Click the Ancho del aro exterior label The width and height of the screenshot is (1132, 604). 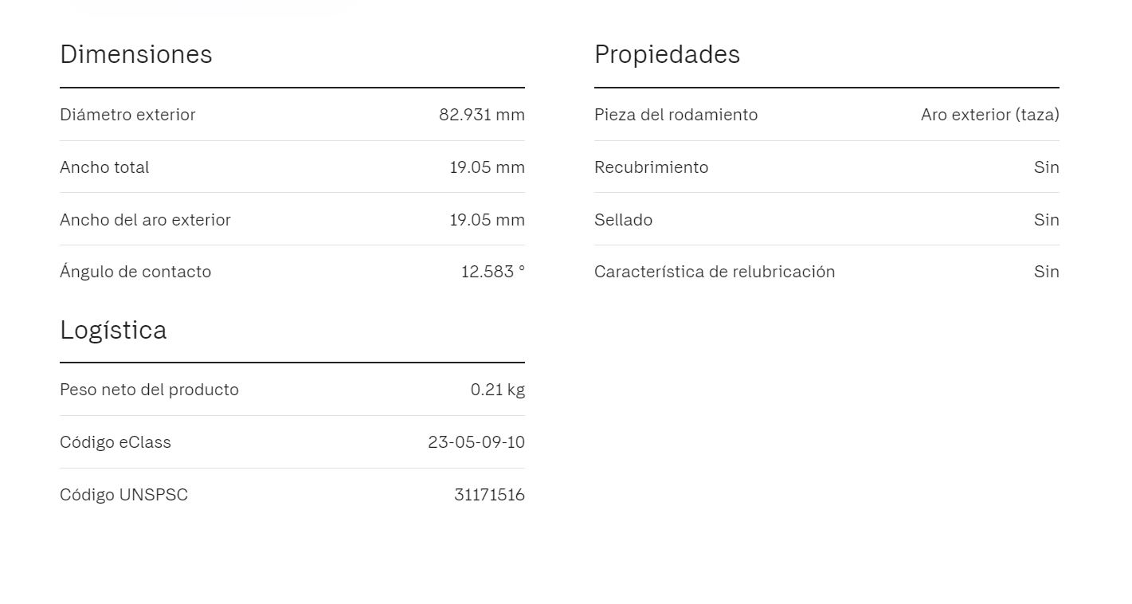tap(145, 220)
